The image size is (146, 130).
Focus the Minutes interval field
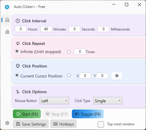pos(46,29)
